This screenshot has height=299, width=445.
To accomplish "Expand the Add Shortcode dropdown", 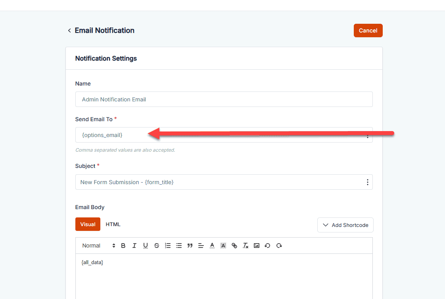I will [x=345, y=225].
